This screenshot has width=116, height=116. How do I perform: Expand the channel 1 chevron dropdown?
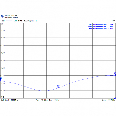click(x=114, y=21)
